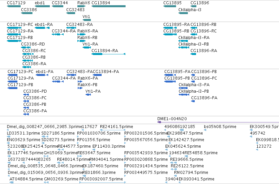Open transcript CG17129-RC
279x184 pixels.
pos(14,28)
